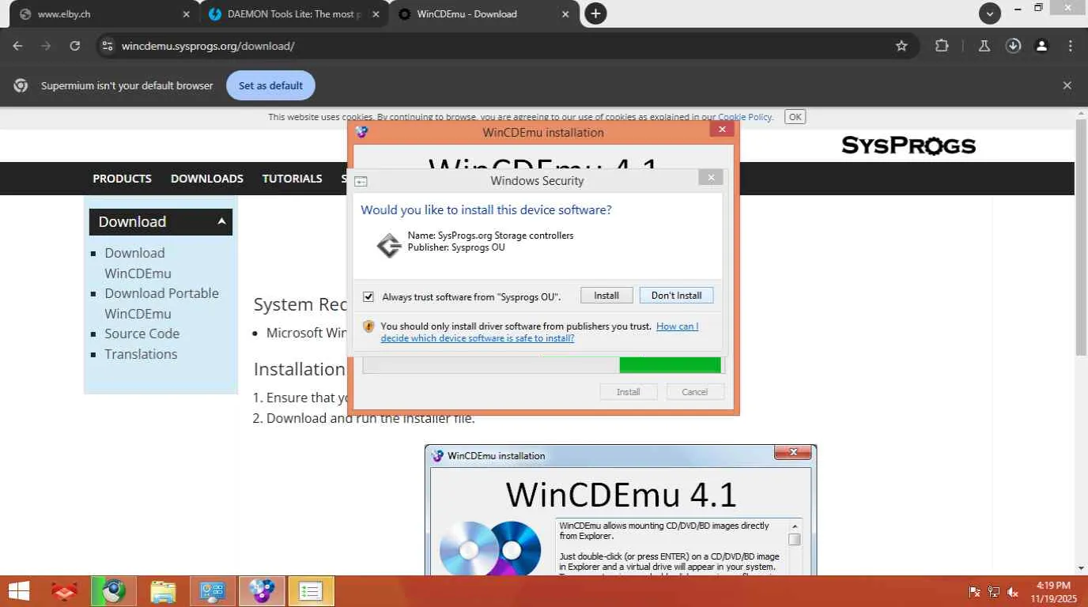Open the Translations sidebar link
Image resolution: width=1088 pixels, height=607 pixels.
[141, 354]
